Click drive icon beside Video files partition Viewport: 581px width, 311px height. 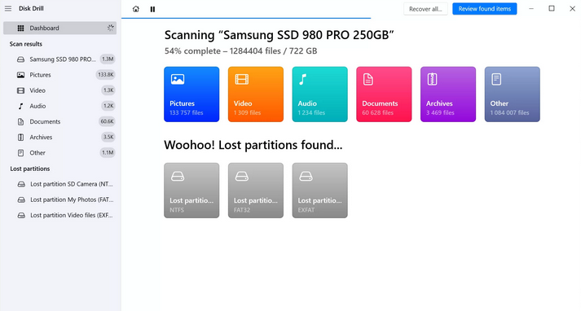point(21,215)
